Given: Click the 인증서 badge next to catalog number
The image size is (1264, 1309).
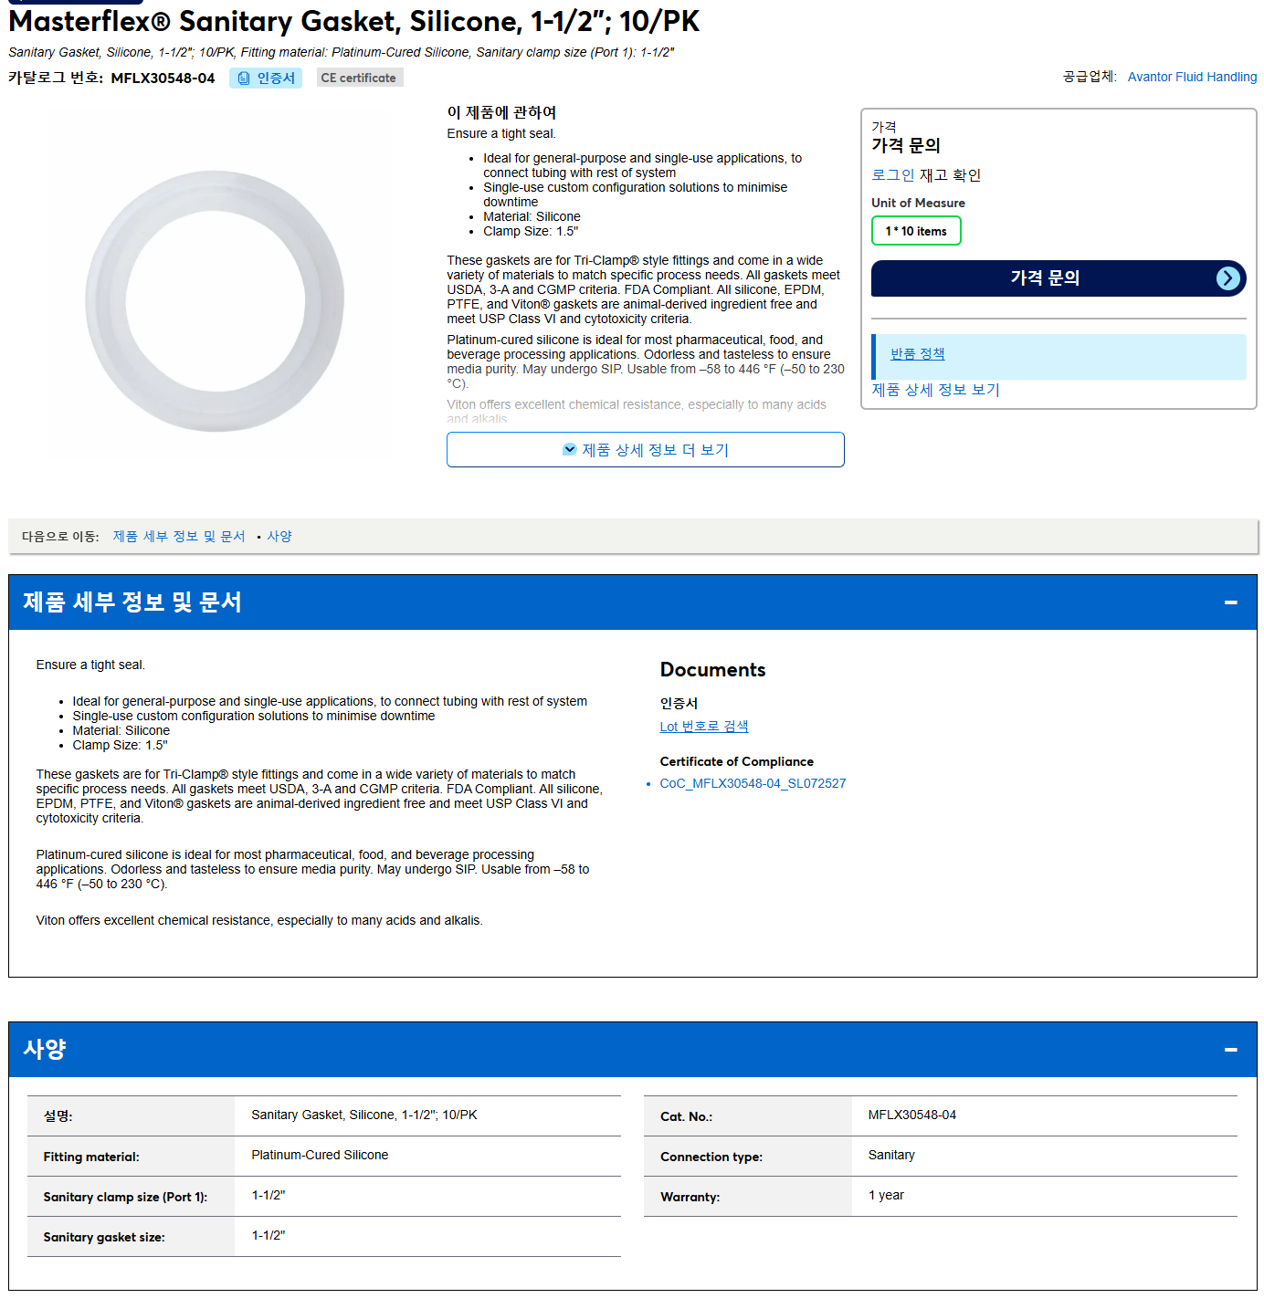Looking at the screenshot, I should (266, 79).
